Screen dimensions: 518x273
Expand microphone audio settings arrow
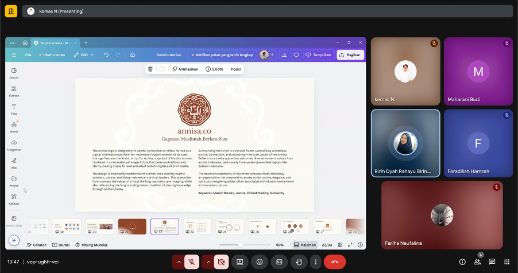(x=179, y=262)
